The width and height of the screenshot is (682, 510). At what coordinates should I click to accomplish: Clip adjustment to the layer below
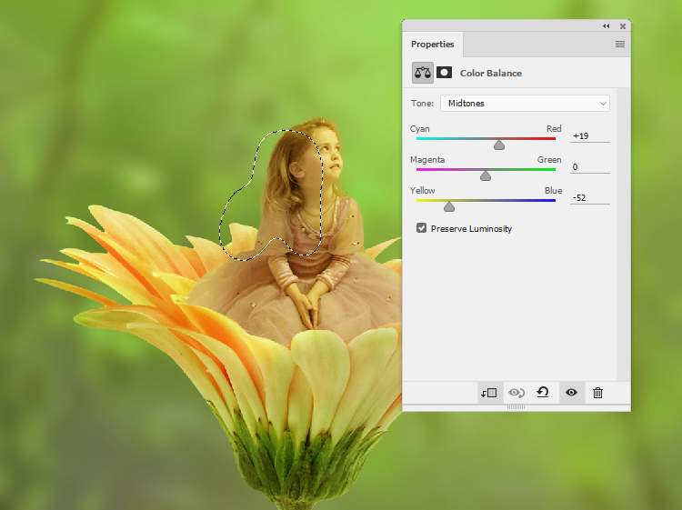tap(489, 393)
